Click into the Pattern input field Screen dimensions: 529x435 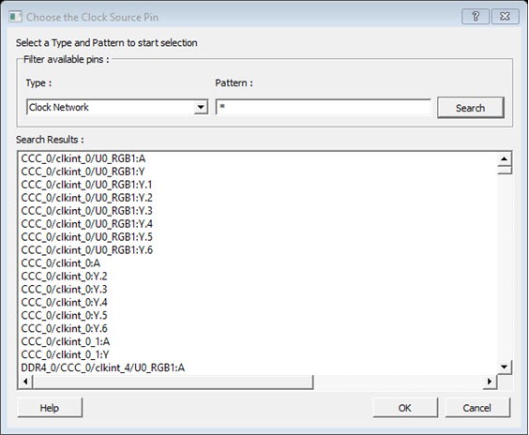point(324,108)
